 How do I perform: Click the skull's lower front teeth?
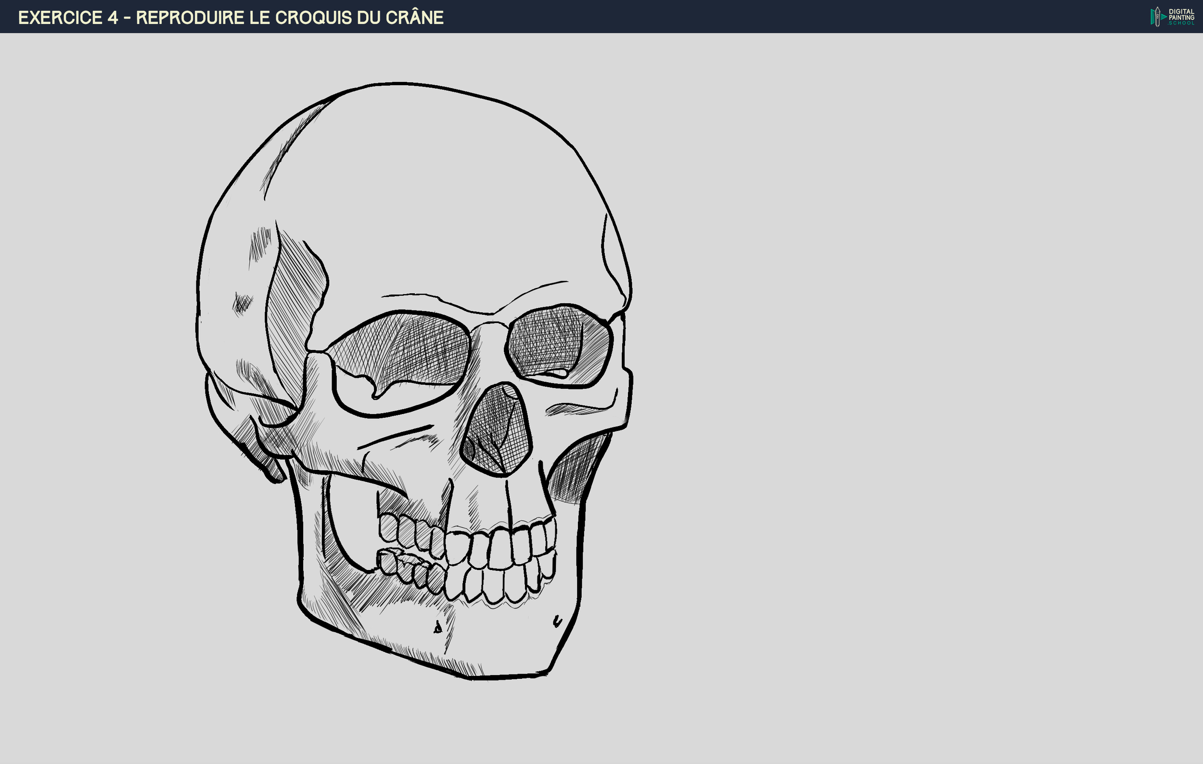(492, 585)
